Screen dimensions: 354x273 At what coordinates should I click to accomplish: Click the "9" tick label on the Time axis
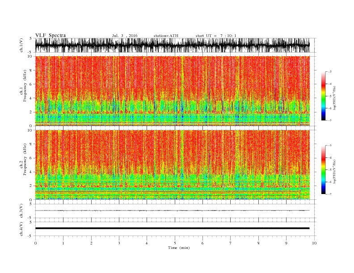click(286, 243)
